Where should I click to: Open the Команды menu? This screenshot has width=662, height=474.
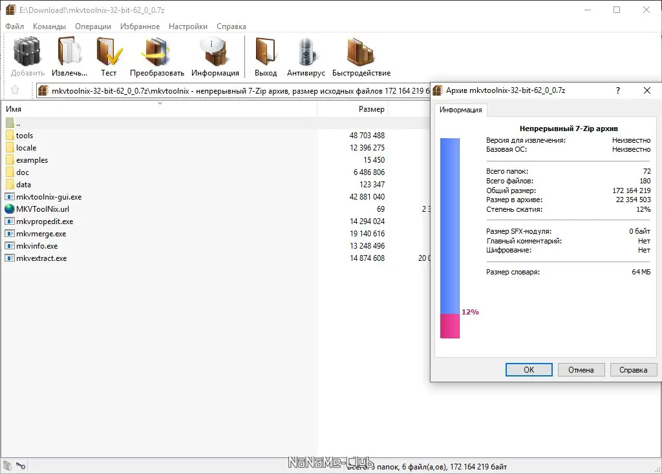[x=49, y=26]
